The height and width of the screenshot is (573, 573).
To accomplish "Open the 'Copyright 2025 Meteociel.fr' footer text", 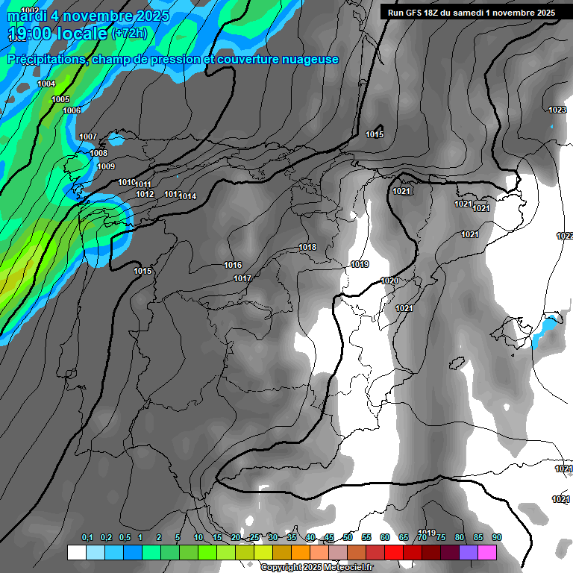I will pyautogui.click(x=317, y=567).
